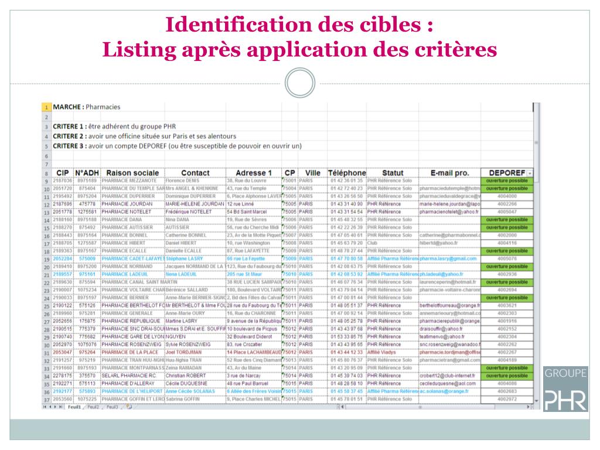This screenshot has height=450, width=600.
Task: Click DEPOREF value 4002972 cell
Action: (507, 399)
